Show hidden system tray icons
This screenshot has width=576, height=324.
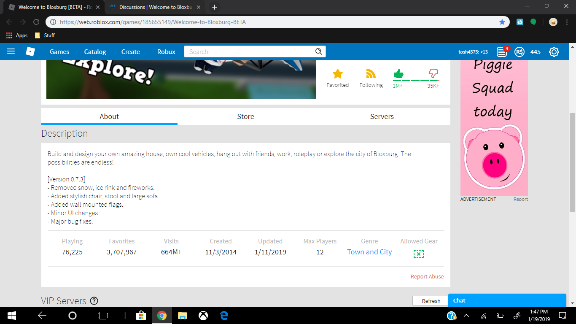[466, 316]
